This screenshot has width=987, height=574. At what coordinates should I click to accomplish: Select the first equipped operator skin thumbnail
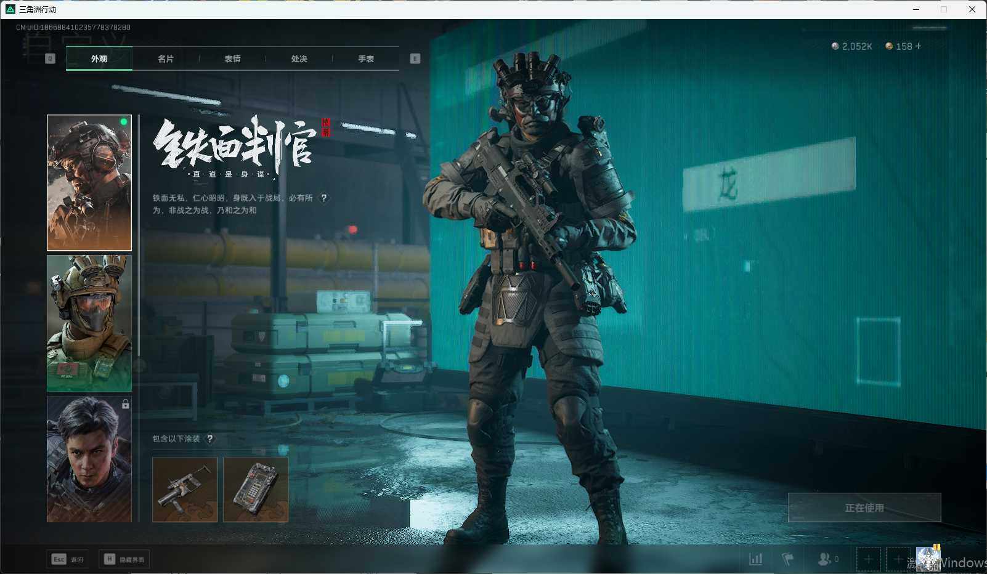point(89,183)
